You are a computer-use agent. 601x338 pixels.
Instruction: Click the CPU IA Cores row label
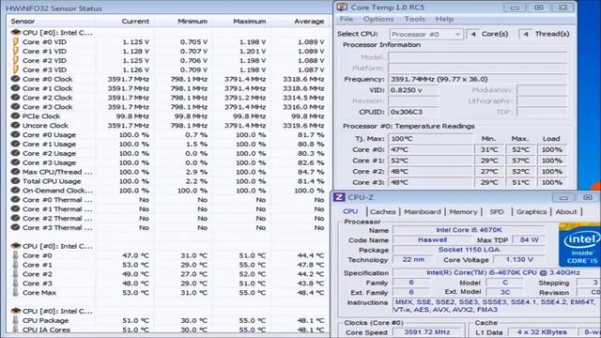pyautogui.click(x=46, y=330)
